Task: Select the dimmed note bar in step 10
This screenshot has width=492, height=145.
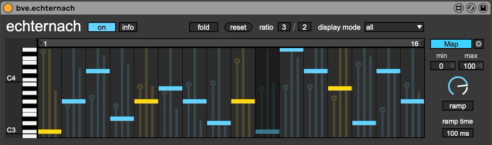Action: click(x=267, y=132)
